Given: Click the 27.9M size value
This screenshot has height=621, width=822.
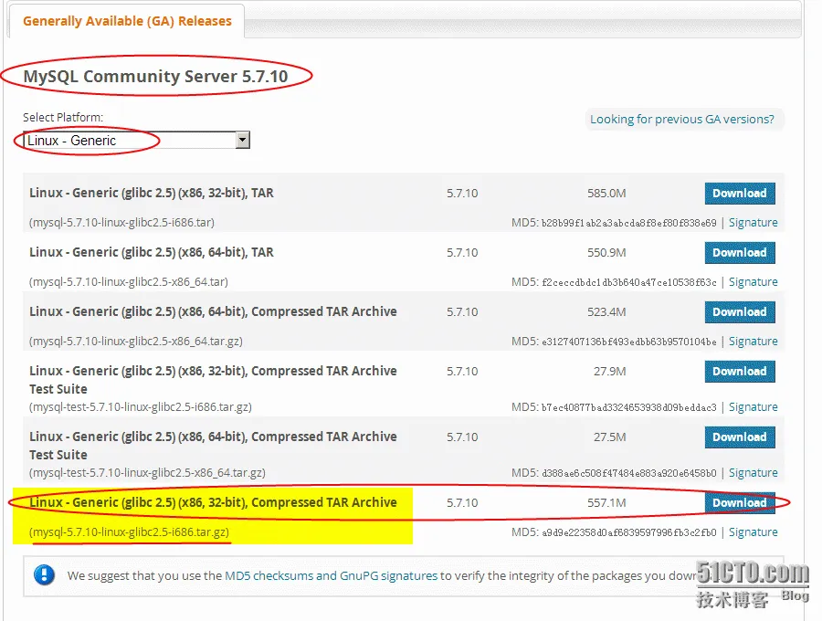Looking at the screenshot, I should pos(610,371).
